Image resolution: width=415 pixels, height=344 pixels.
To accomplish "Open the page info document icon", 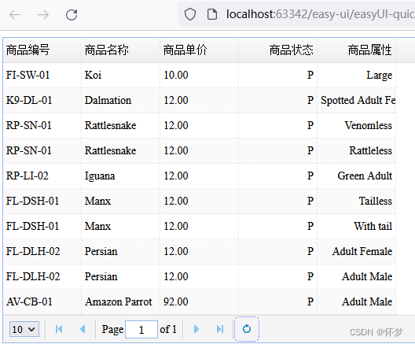I will click(212, 14).
